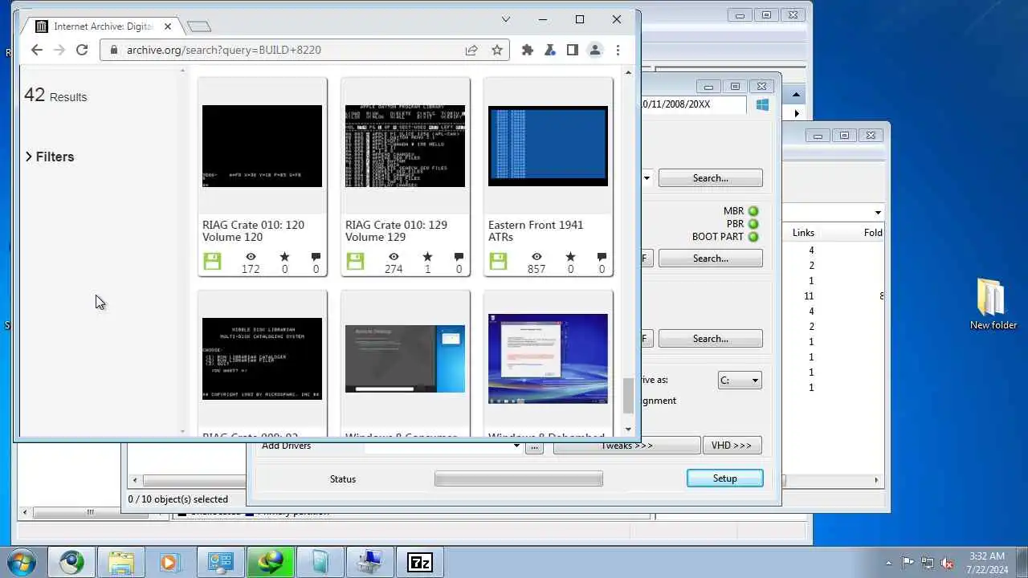Click favorites star on Eastern Front 1941 card
Screen dimensions: 1028x578
pos(570,257)
